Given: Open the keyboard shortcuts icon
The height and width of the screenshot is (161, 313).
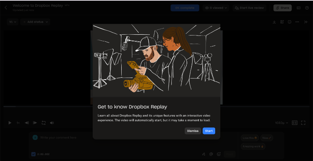Looking at the screenshot, I should 299,8.
